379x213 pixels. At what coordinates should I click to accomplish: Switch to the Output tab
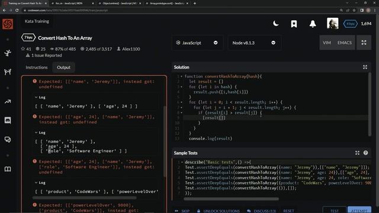pyautogui.click(x=63, y=67)
